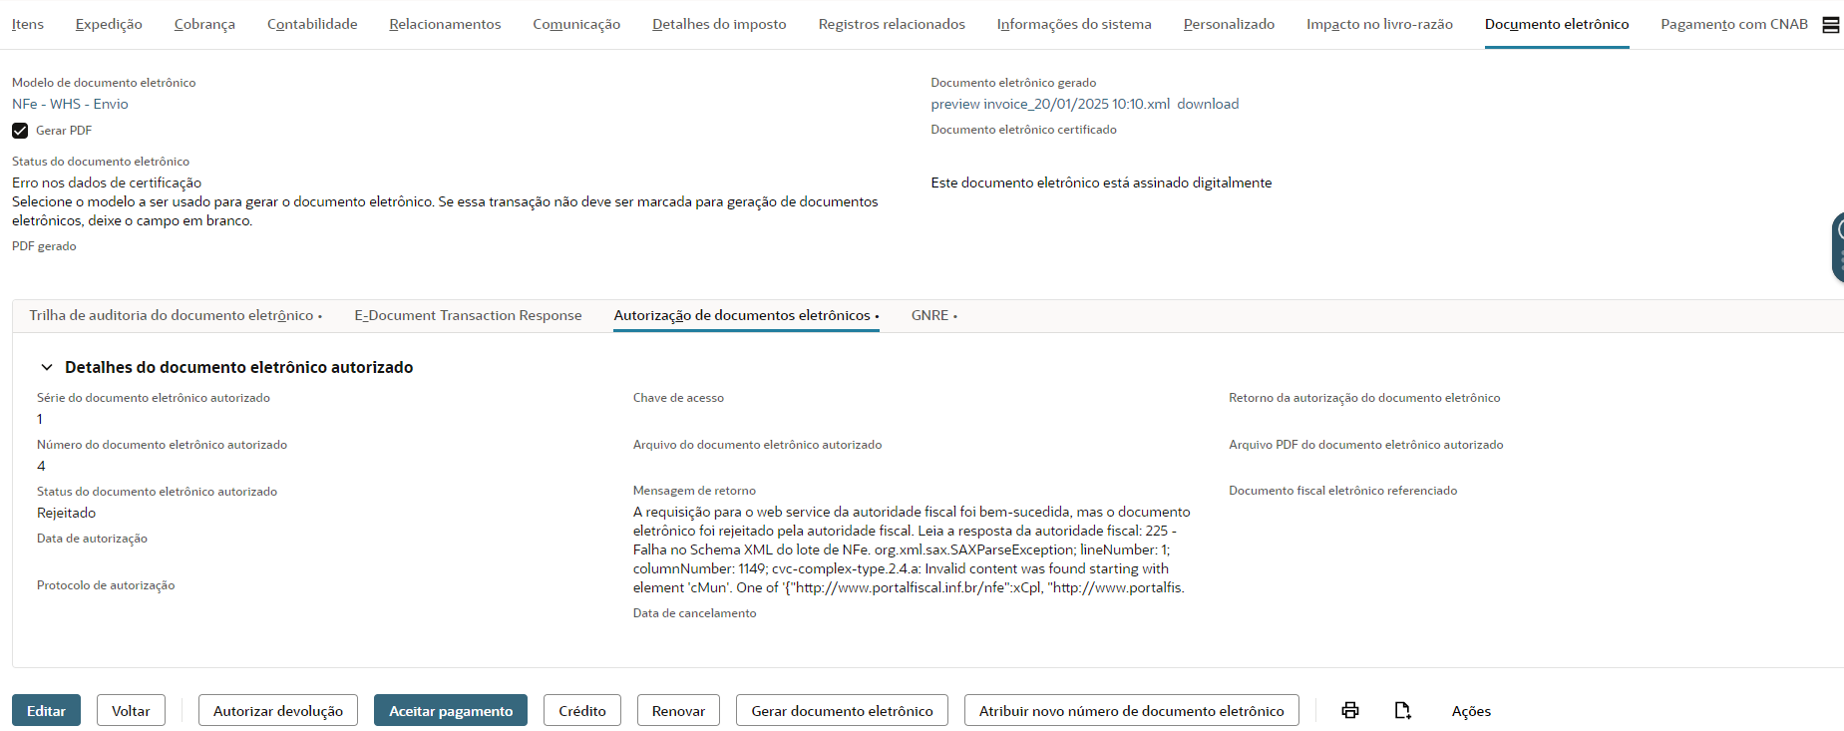Go to the Detalhes do imposto tab

click(x=719, y=24)
